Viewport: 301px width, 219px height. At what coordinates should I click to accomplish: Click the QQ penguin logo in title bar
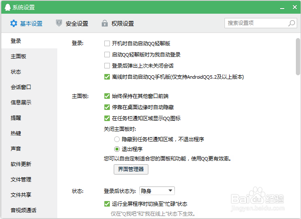(x=8, y=7)
